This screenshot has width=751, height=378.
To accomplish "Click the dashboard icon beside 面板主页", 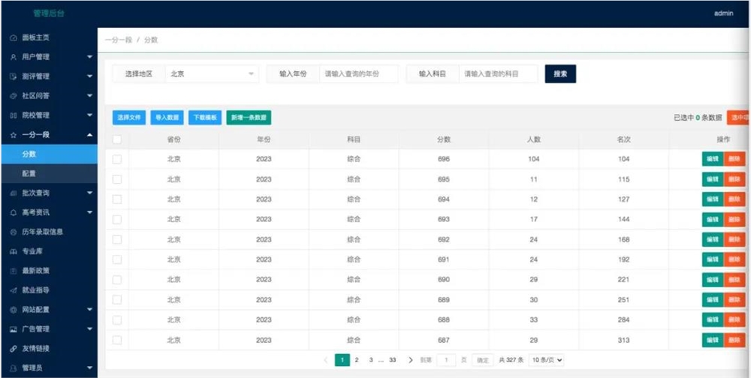I will click(x=14, y=37).
